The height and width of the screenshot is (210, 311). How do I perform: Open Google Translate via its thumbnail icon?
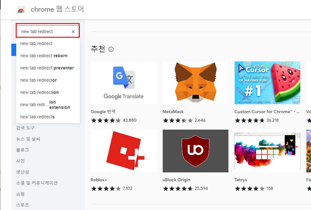[124, 83]
